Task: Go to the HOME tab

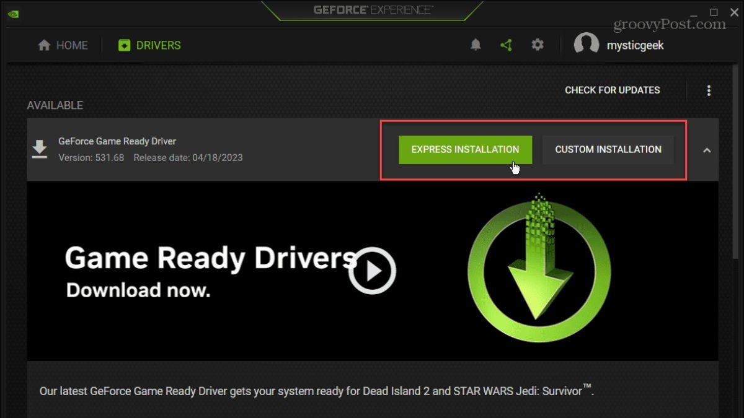Action: click(63, 45)
